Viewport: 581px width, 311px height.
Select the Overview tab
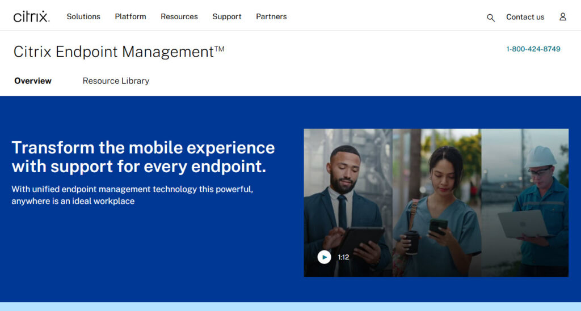coord(33,80)
